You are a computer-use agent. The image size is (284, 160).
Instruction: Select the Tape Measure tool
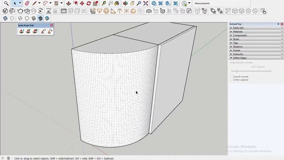pyautogui.click(x=104, y=3)
